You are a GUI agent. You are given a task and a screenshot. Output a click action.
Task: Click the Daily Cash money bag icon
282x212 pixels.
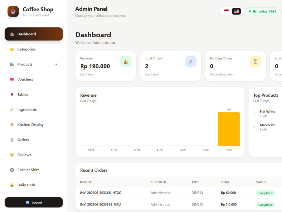(12, 185)
